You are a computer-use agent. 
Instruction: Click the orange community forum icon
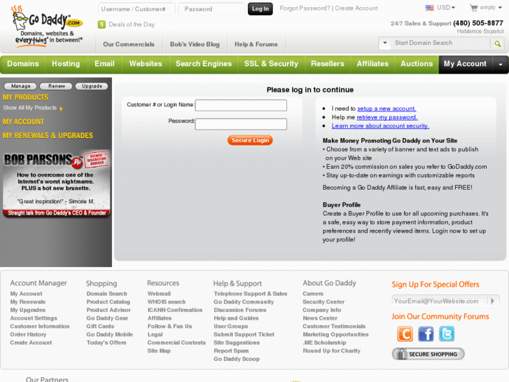pyautogui.click(x=405, y=334)
